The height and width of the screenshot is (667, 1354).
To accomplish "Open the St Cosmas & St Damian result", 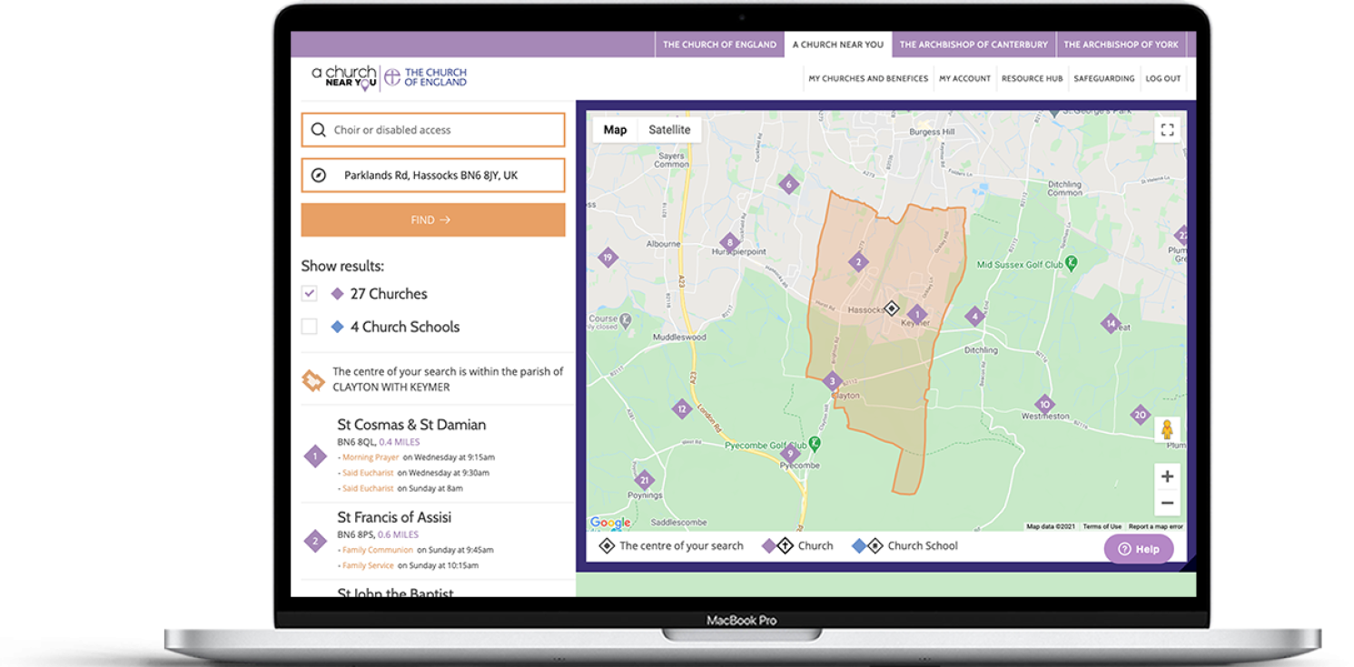I will (x=411, y=425).
